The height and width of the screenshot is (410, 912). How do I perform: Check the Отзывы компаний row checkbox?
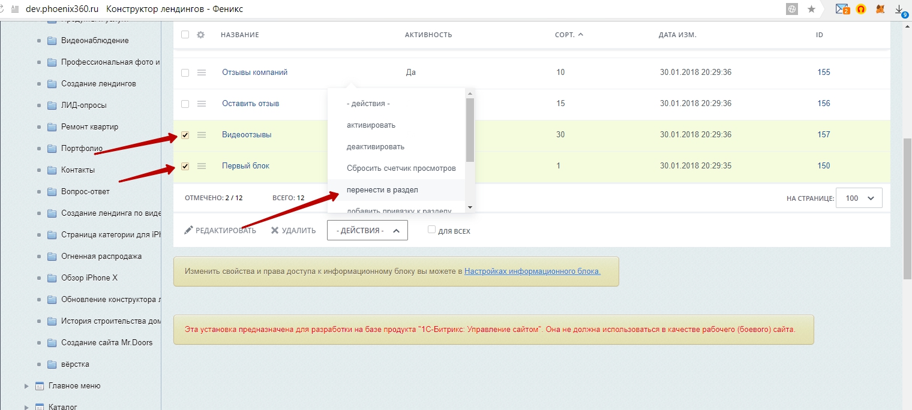[185, 73]
